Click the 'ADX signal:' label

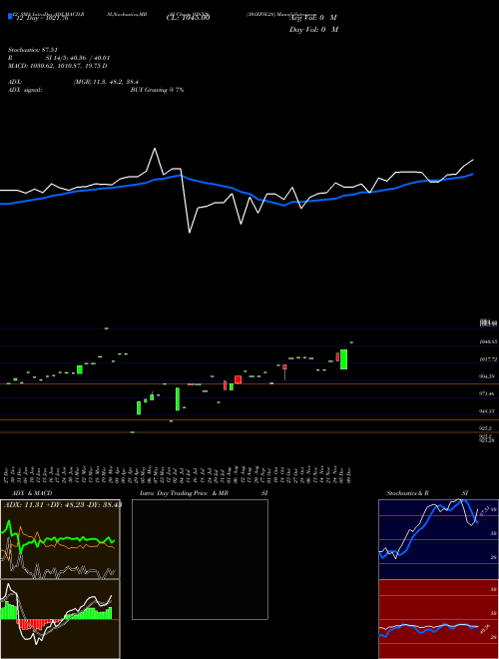coord(25,90)
